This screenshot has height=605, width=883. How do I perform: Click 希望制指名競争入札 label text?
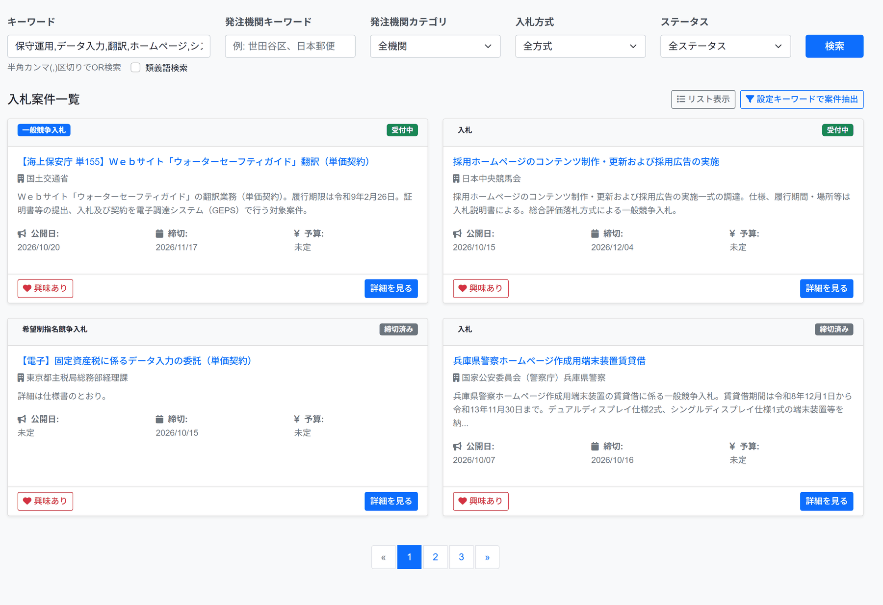pyautogui.click(x=54, y=329)
